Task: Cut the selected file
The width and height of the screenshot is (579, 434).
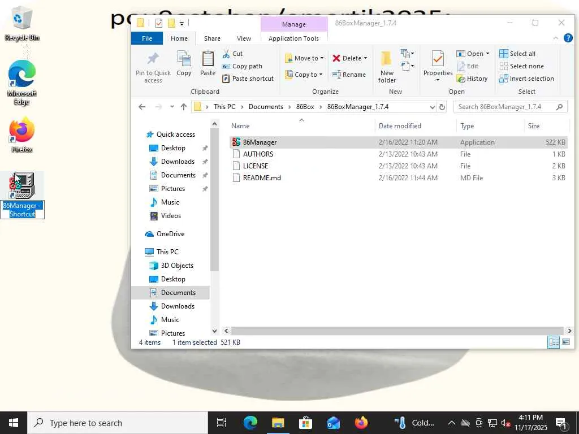Action: 232,54
